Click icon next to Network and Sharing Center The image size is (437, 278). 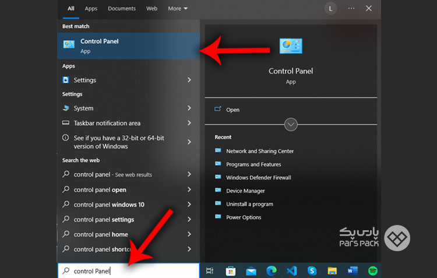218,150
